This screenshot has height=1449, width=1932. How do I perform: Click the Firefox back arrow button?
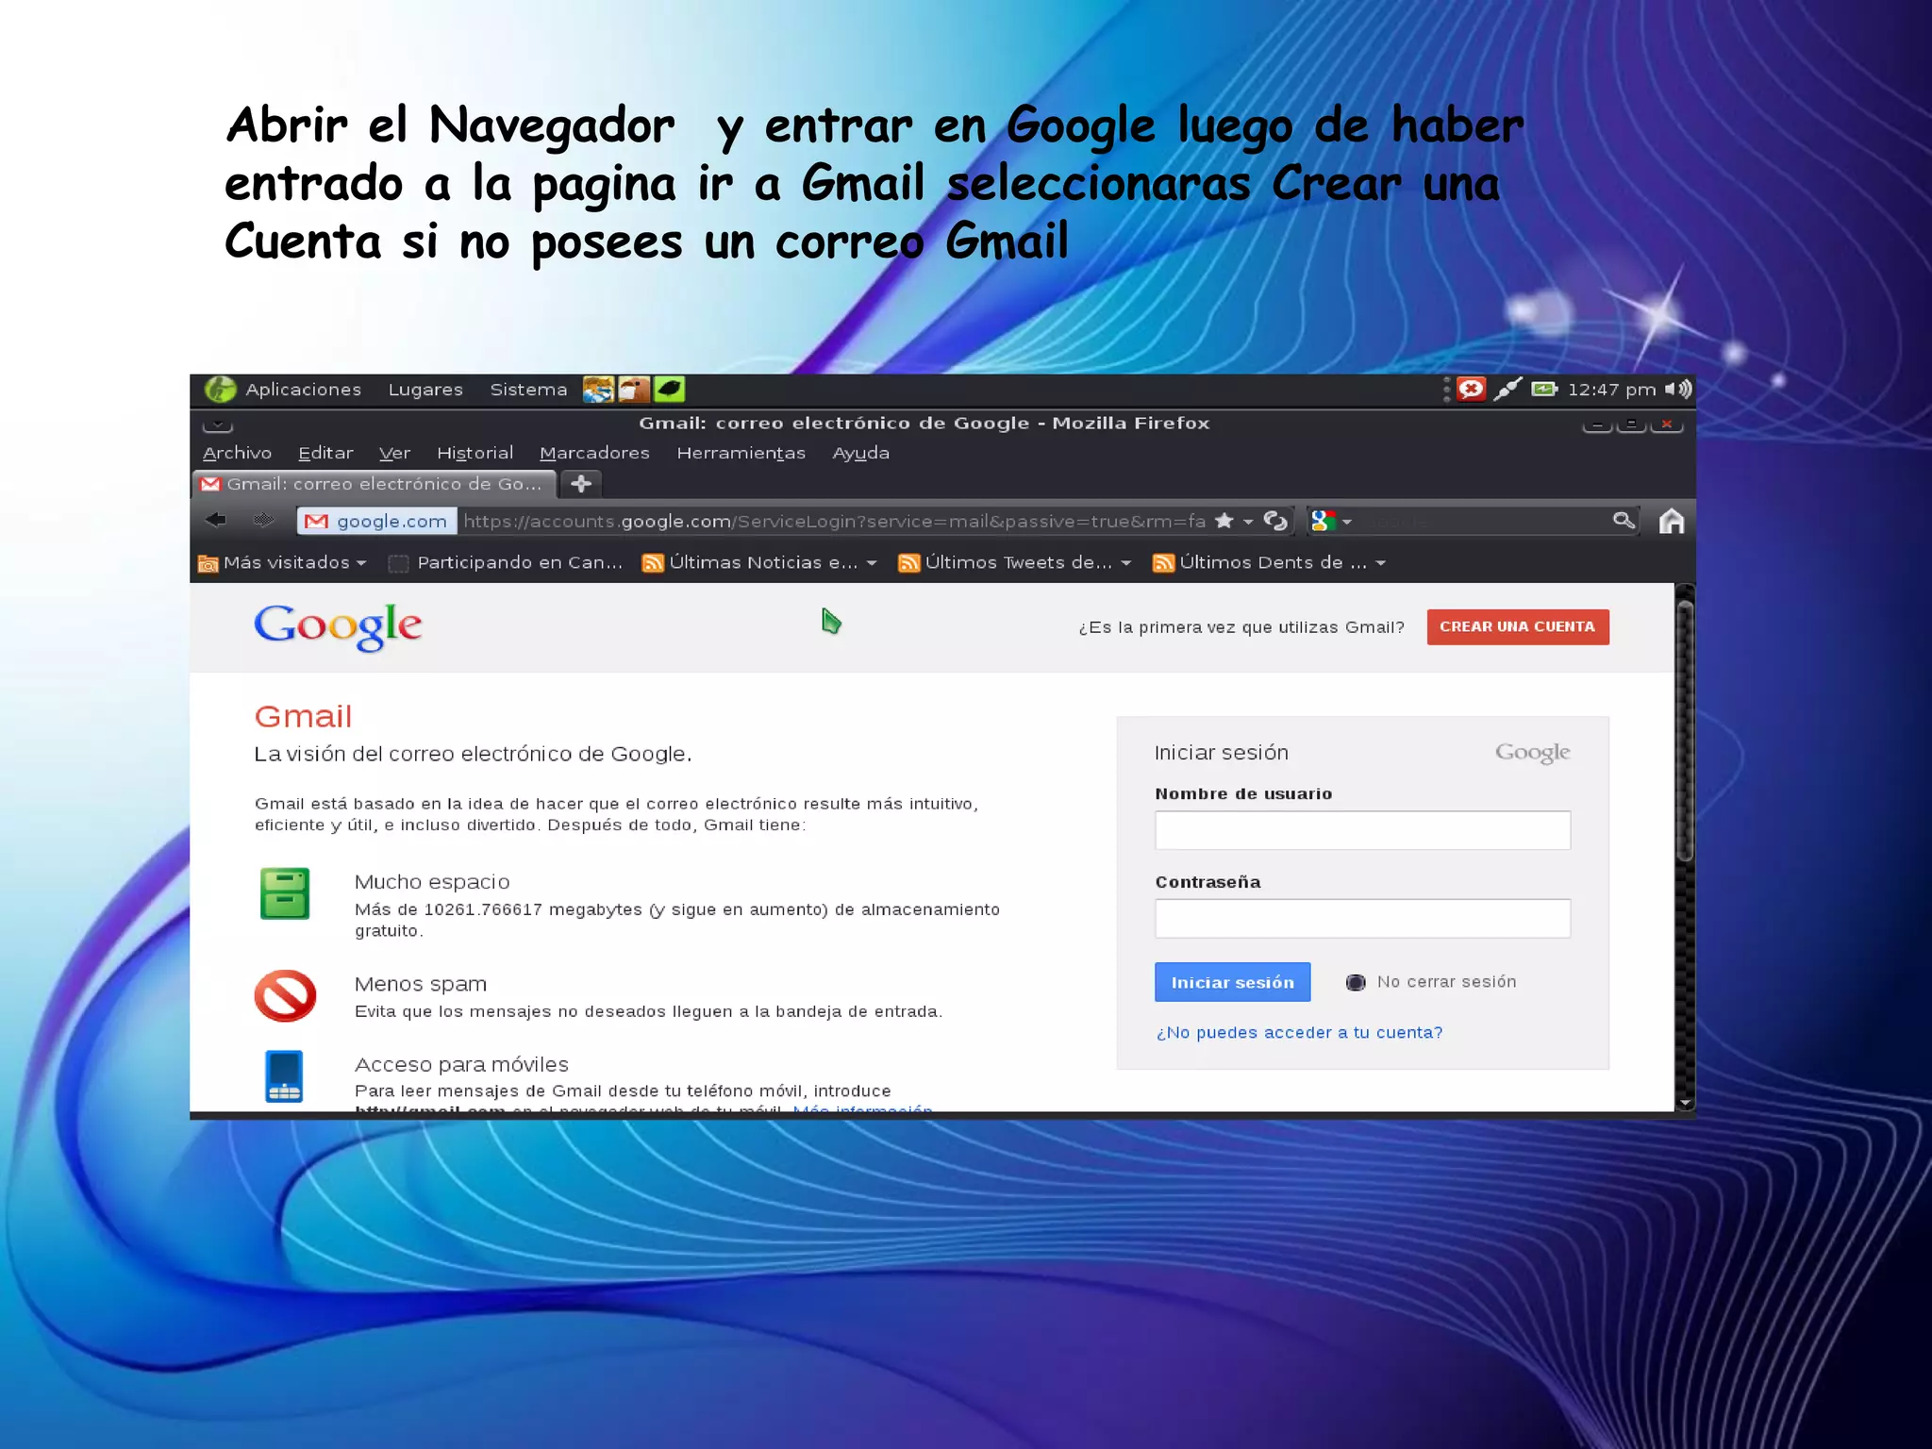point(216,520)
